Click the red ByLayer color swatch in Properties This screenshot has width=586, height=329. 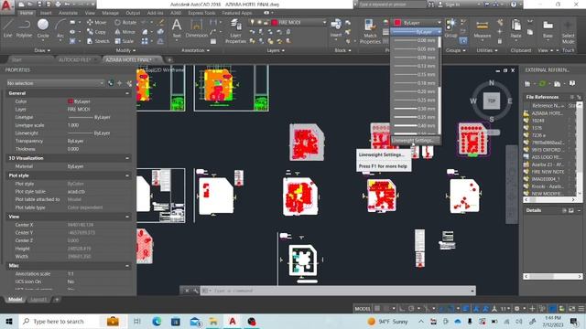click(x=71, y=101)
